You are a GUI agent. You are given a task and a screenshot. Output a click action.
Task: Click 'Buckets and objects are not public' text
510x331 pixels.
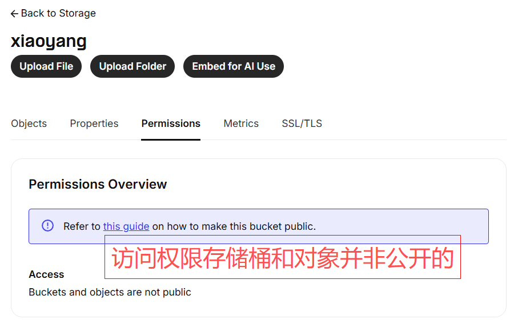click(x=110, y=292)
